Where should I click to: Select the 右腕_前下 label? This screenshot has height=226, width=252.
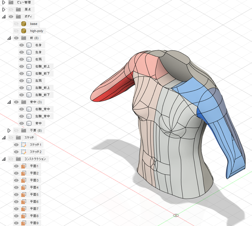pyautogui.click(x=43, y=74)
